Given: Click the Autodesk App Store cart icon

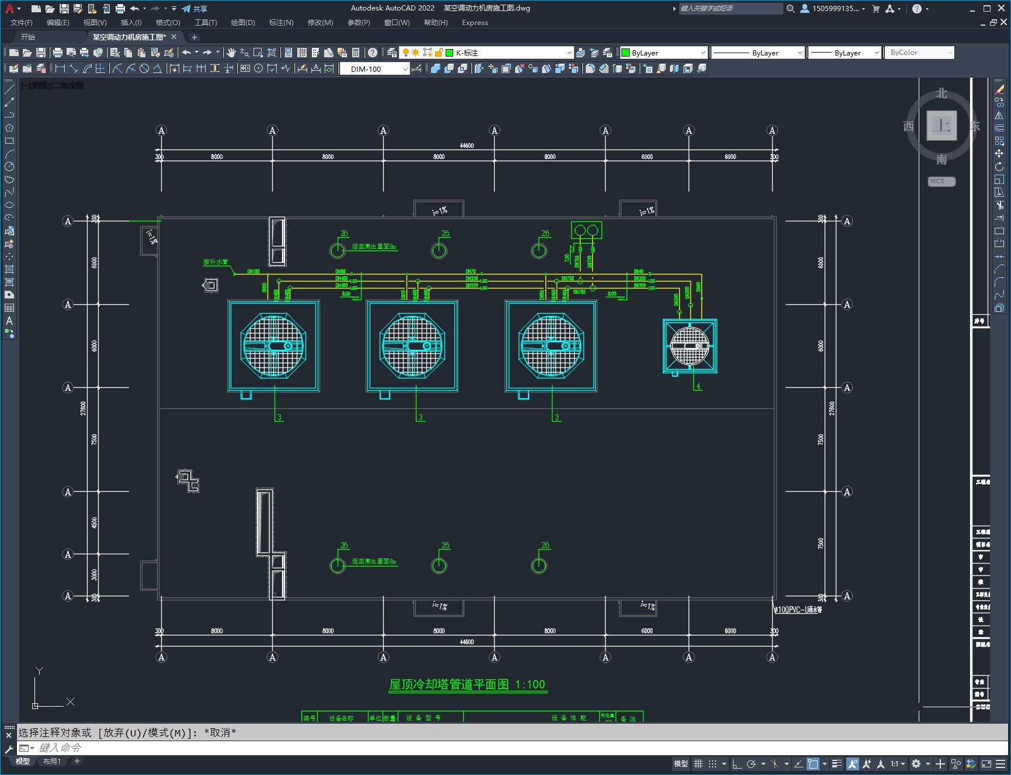Looking at the screenshot, I should pyautogui.click(x=875, y=8).
